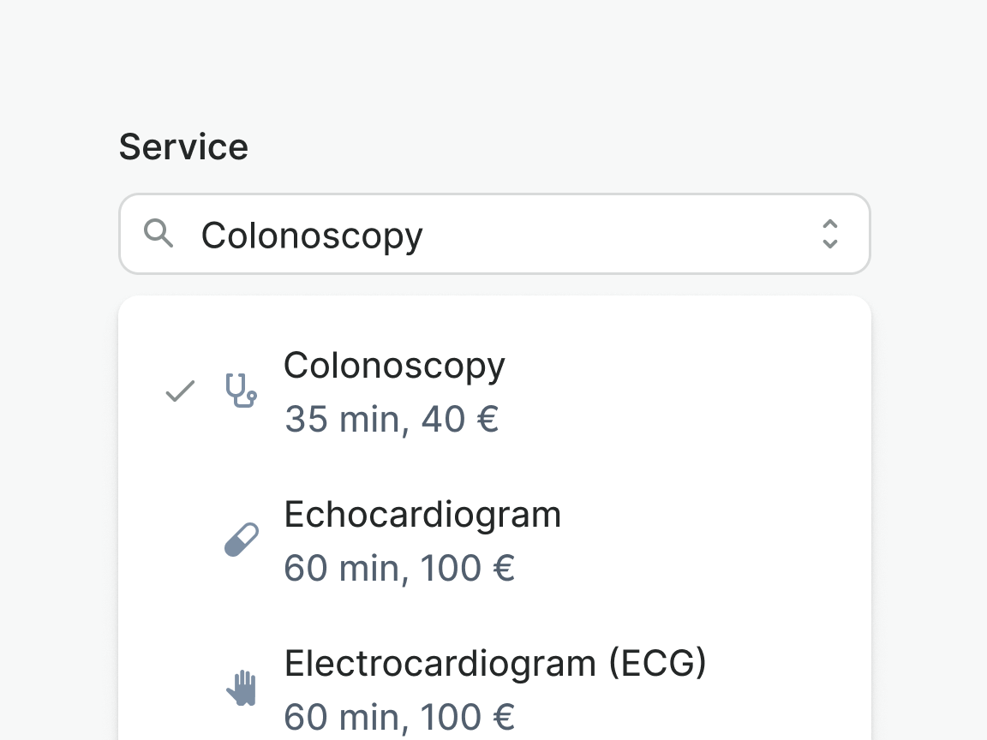
Task: Click the blank top padding of the options panel
Action: click(493, 315)
